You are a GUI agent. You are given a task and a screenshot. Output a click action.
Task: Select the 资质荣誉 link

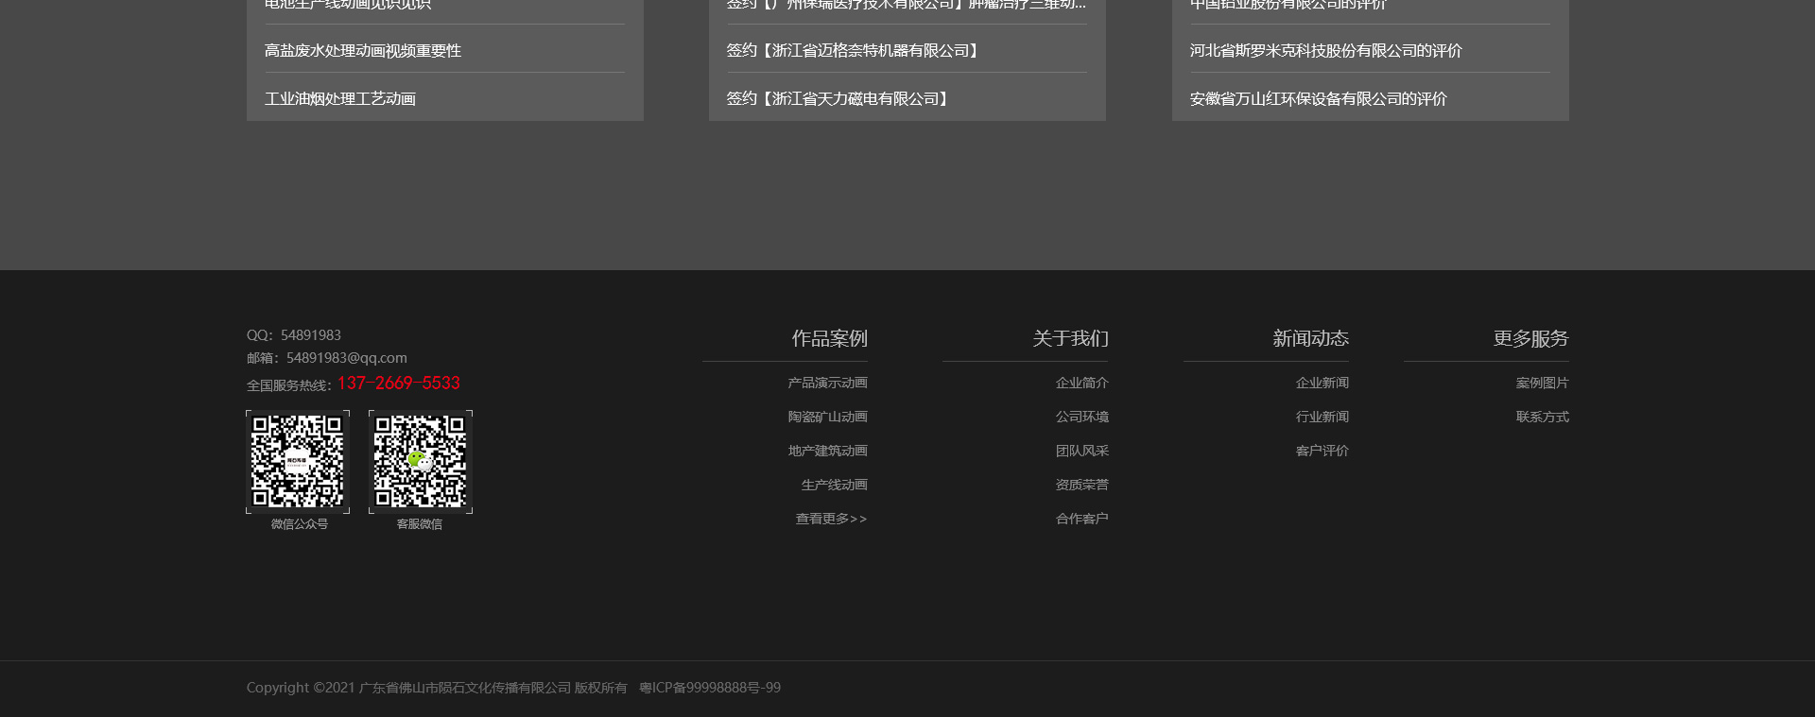(x=1081, y=485)
